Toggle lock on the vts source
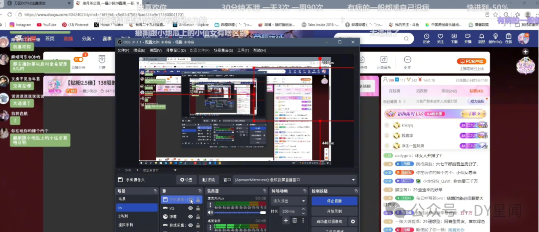 [198, 208]
